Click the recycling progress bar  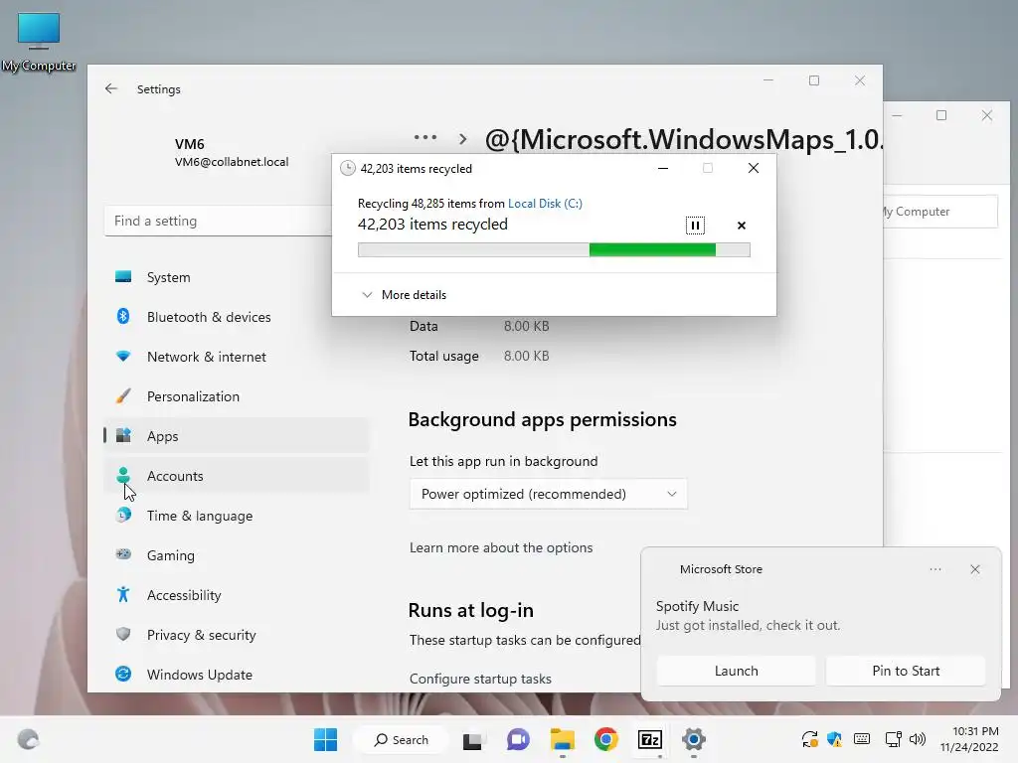coord(554,249)
